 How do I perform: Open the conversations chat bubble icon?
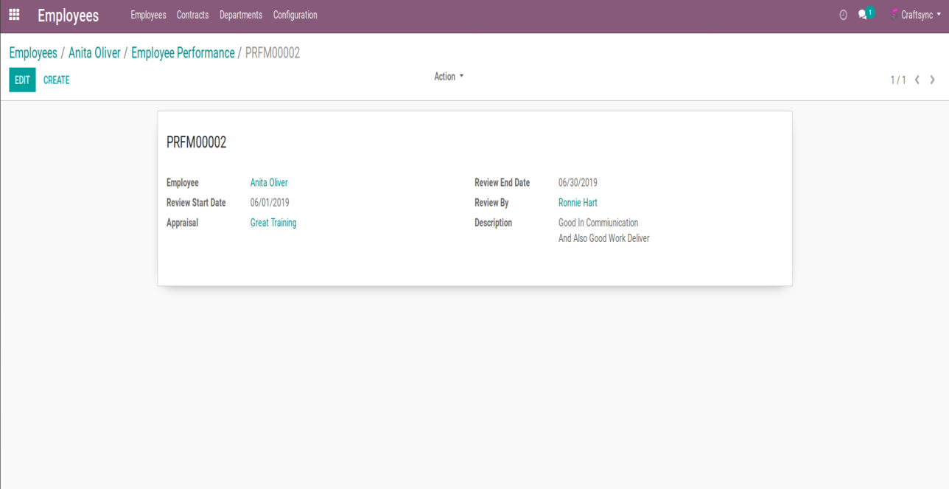pos(863,15)
